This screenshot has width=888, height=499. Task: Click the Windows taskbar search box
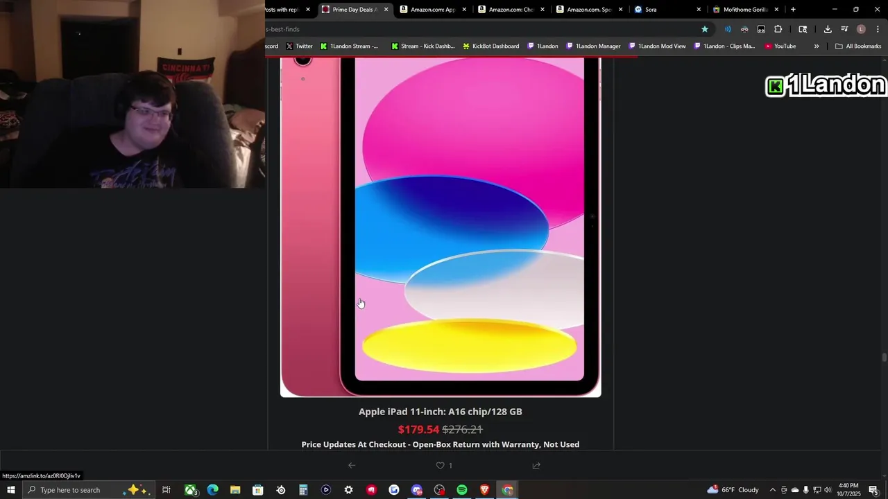pos(88,490)
